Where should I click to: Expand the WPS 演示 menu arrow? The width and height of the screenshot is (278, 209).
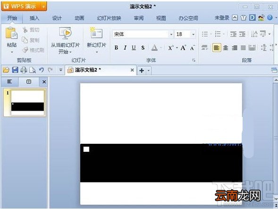[43, 7]
